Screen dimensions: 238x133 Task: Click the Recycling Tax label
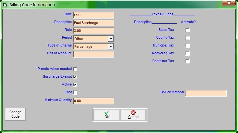[163, 53]
